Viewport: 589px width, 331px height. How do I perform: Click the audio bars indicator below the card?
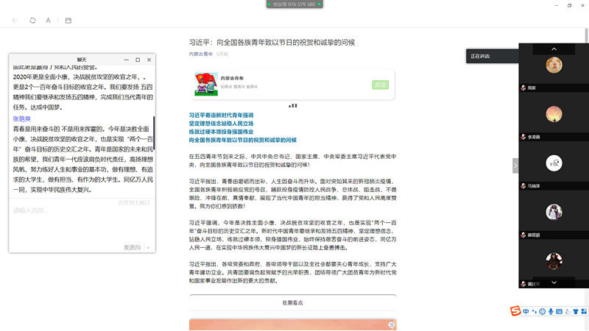(293, 106)
